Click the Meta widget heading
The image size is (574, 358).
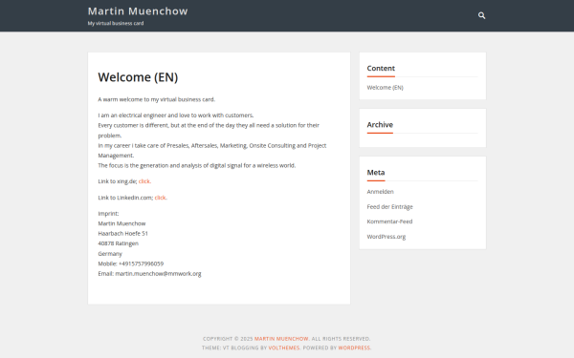[x=376, y=173]
